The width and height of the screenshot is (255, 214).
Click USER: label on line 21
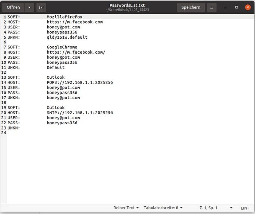[x=14, y=118]
